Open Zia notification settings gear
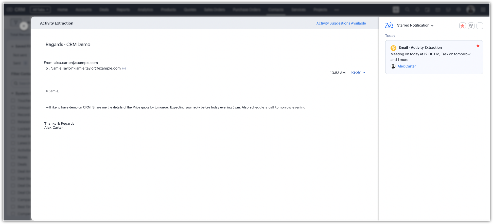This screenshot has height=224, width=493. [471, 26]
